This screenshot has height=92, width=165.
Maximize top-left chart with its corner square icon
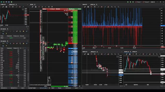23,9
